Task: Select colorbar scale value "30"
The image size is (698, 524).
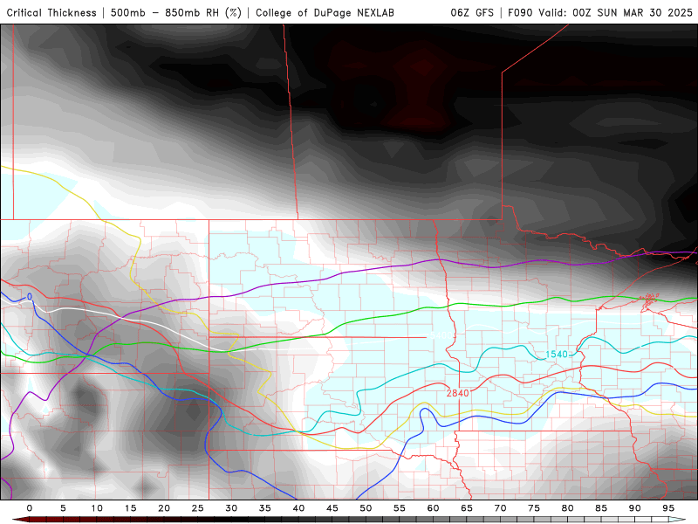Action: (231, 508)
